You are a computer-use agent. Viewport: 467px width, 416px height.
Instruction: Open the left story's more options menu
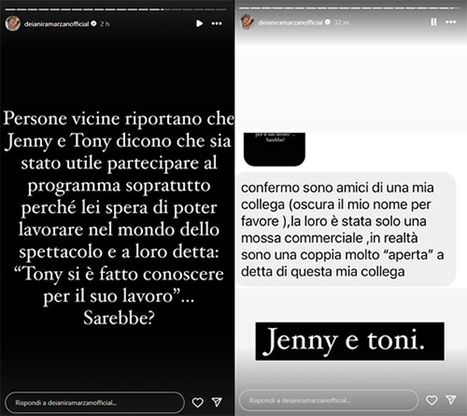[217, 23]
